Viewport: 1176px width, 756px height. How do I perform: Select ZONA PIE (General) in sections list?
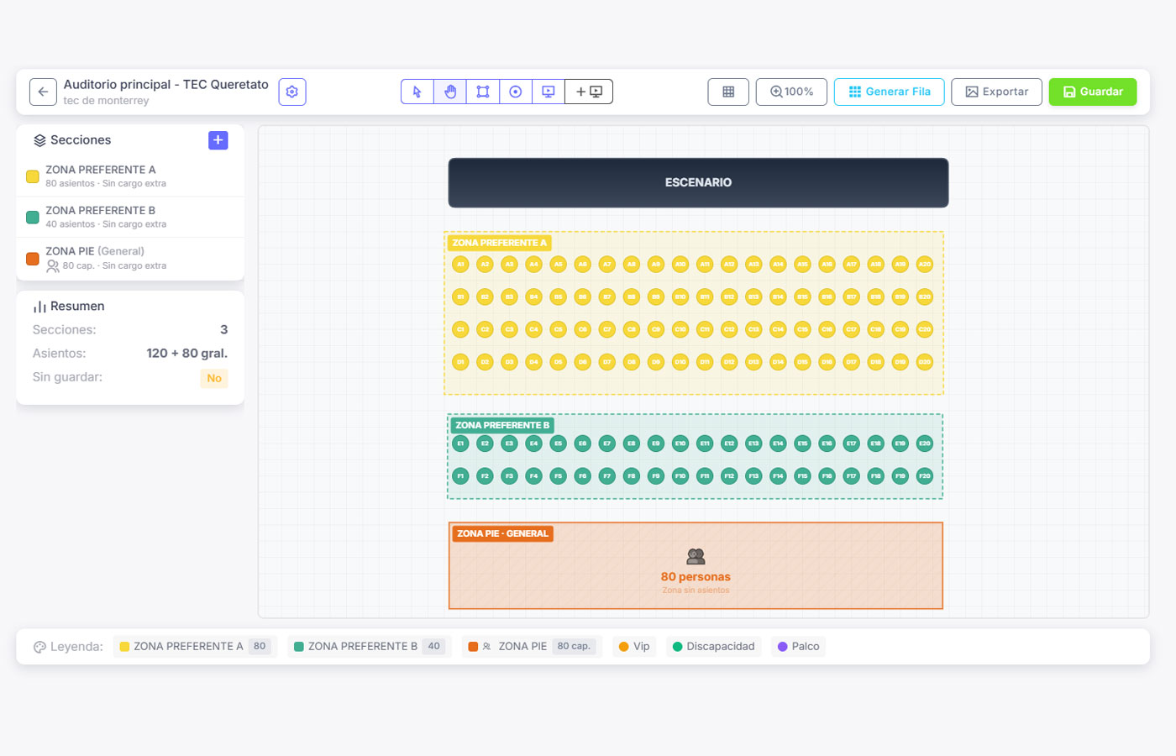(130, 258)
